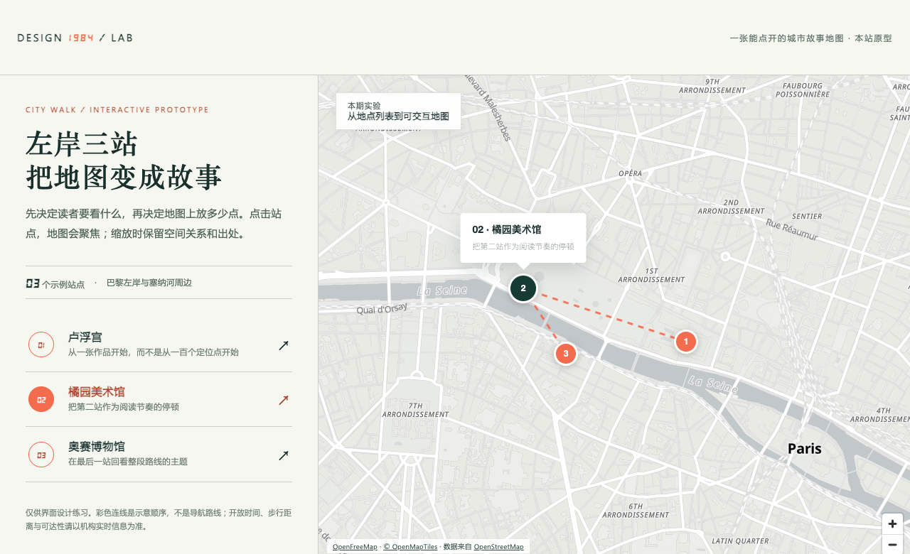Image resolution: width=910 pixels, height=554 pixels.
Task: Click Quai d'Orsay street label
Action: (x=382, y=308)
